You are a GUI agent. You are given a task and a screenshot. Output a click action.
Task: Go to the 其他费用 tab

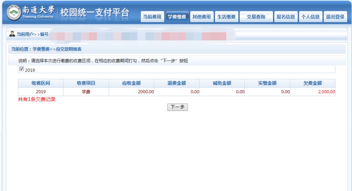[201, 17]
